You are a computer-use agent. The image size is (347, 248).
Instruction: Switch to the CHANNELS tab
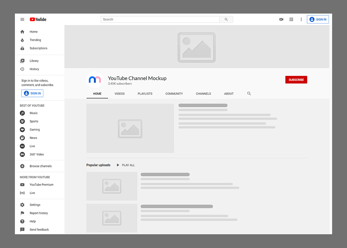[203, 94]
